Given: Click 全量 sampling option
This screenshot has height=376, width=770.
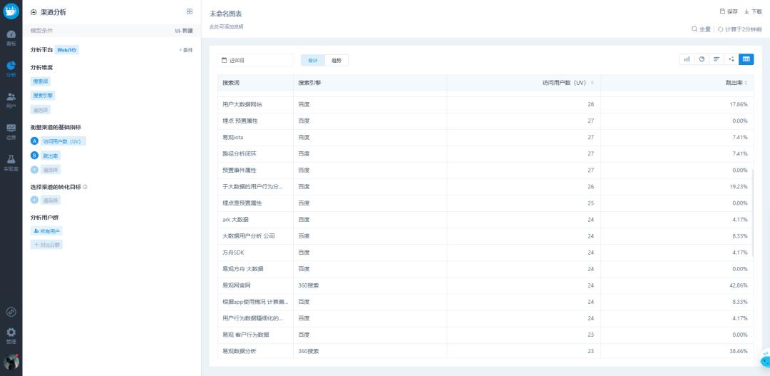Looking at the screenshot, I should click(702, 29).
